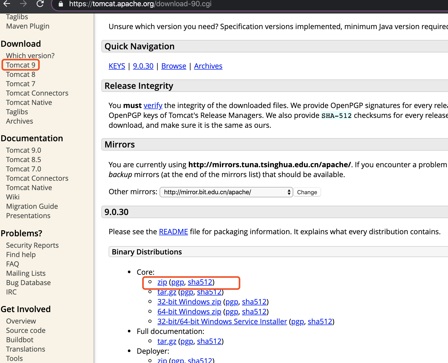Open the Bug Database link

click(28, 283)
